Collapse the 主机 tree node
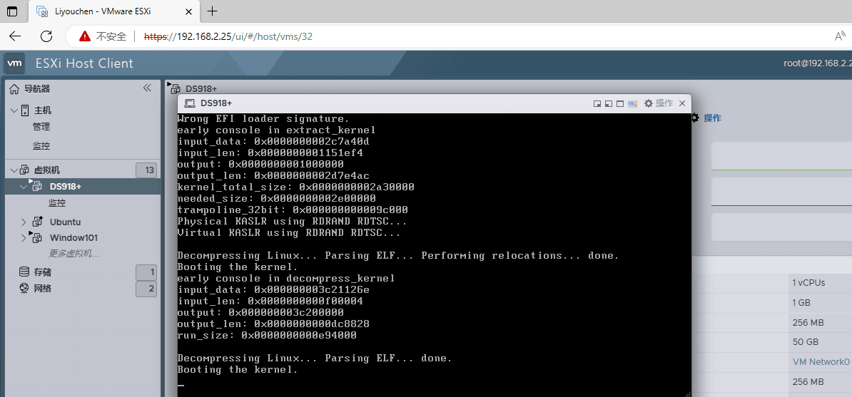This screenshot has width=852, height=397. click(x=14, y=110)
